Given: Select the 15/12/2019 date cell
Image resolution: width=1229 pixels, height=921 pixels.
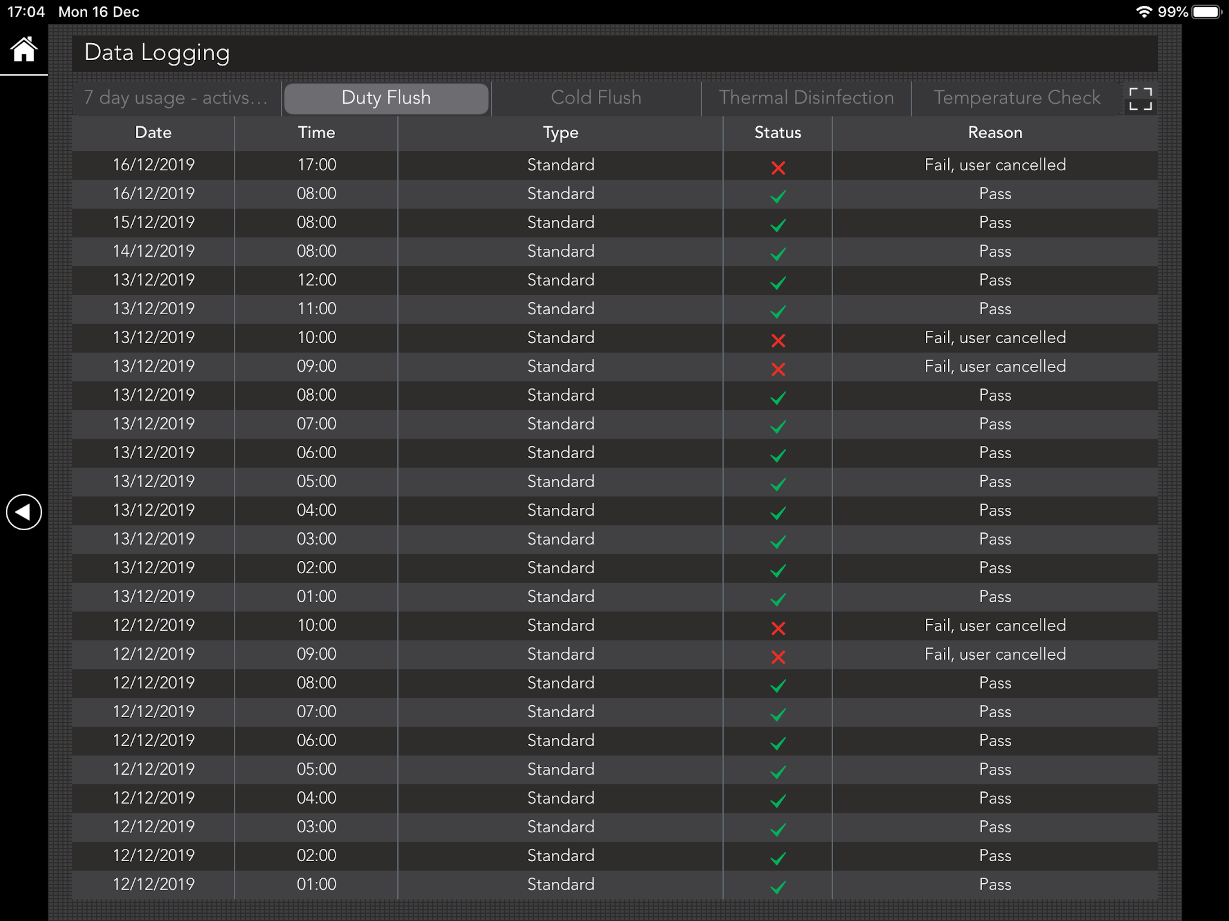Looking at the screenshot, I should click(153, 222).
